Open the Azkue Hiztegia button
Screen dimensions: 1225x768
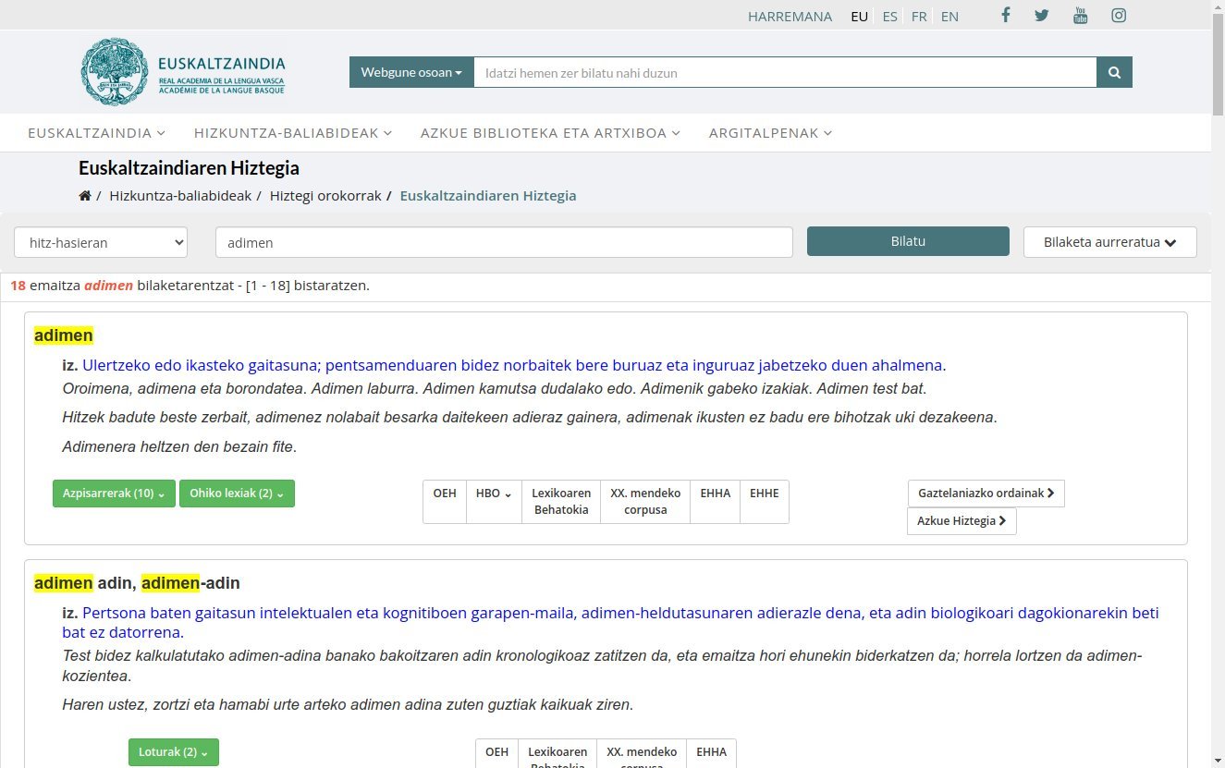(962, 521)
